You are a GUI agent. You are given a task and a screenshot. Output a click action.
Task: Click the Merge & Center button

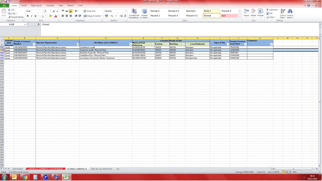coord(93,16)
